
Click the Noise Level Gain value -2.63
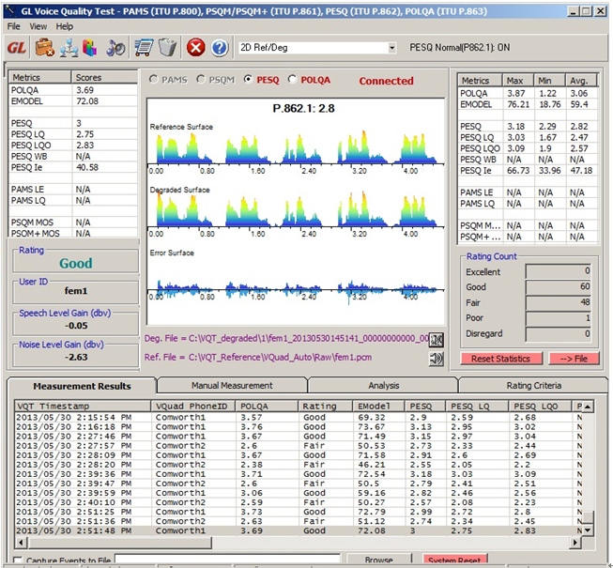[x=76, y=357]
